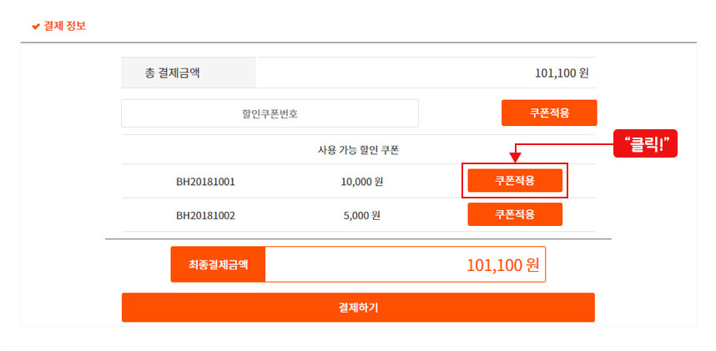Viewport: 716px width, 351px height.
Task: Click the red arrowhead pointing at 쿠폰적용
Action: click(515, 159)
